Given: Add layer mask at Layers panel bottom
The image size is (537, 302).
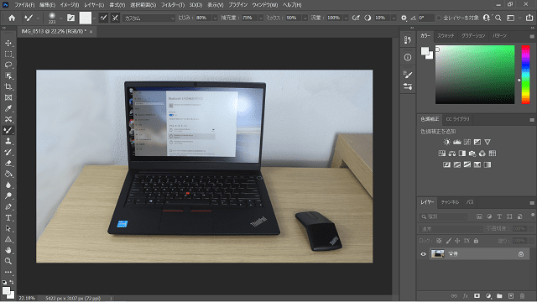Looking at the screenshot, I should (477, 296).
